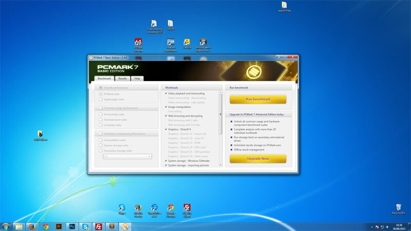Open the yellow desktop shortcut beside Heaven Benchmark

click(187, 44)
